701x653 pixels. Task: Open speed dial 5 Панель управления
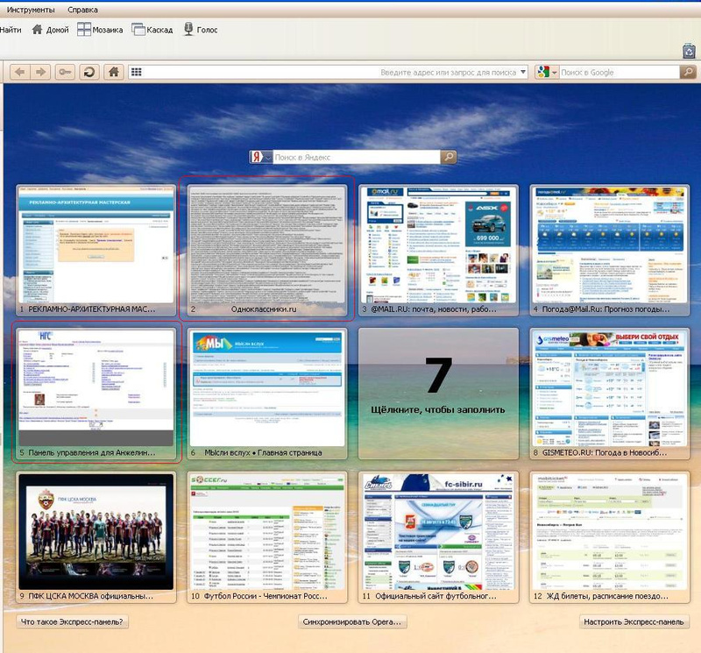tap(96, 394)
